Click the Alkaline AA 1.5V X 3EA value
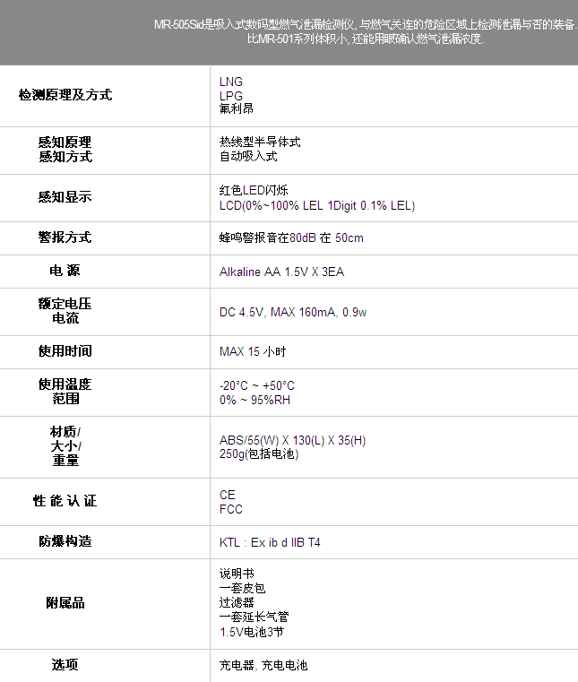 pyautogui.click(x=281, y=272)
